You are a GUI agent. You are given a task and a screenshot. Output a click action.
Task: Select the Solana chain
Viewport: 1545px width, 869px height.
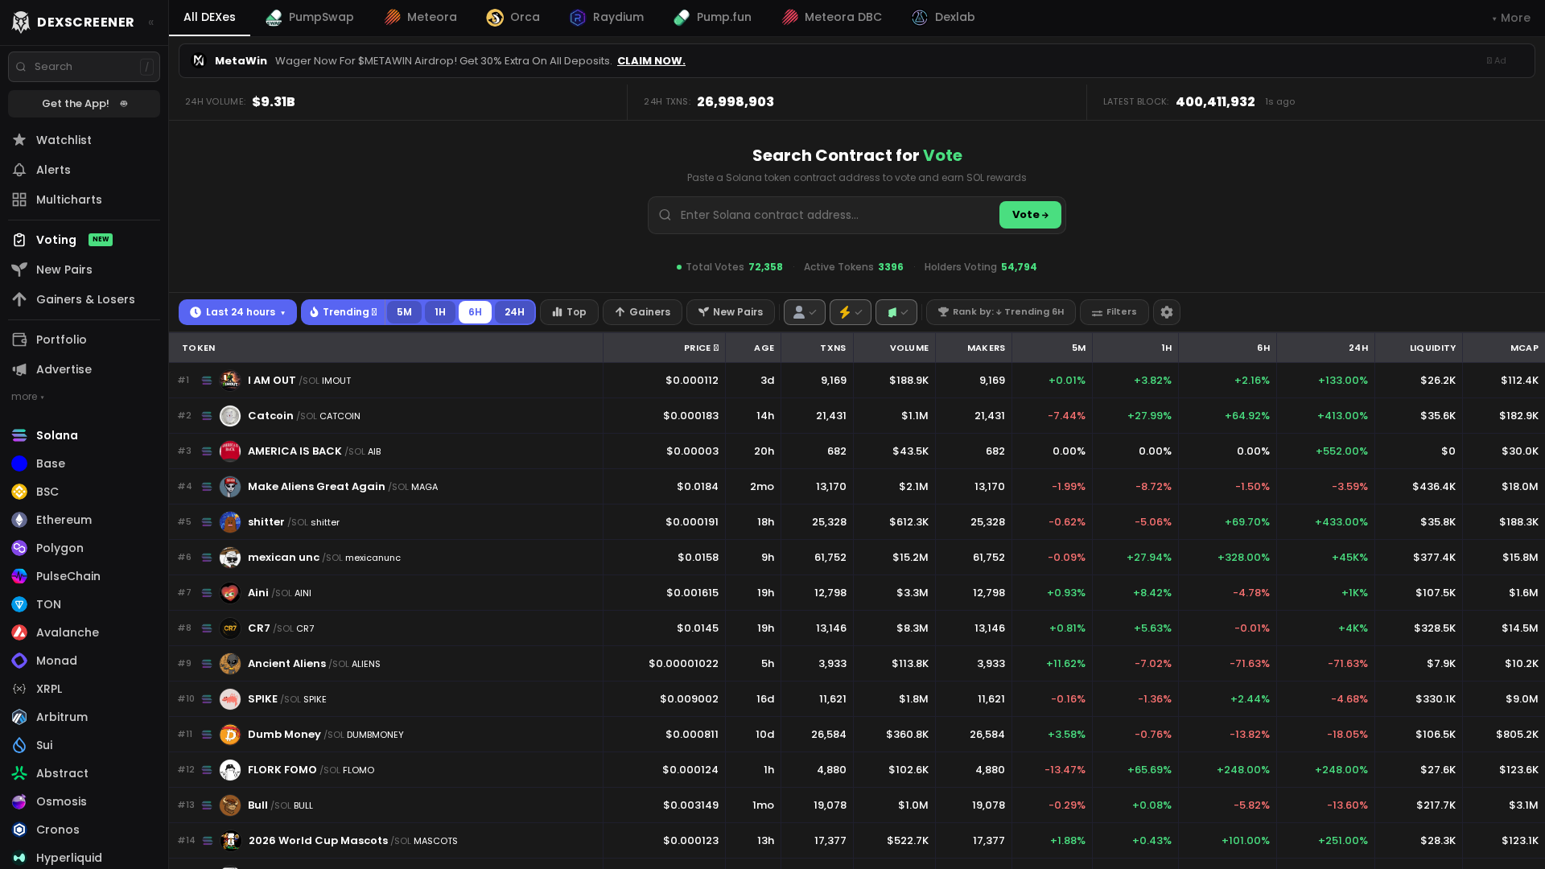pyautogui.click(x=84, y=435)
